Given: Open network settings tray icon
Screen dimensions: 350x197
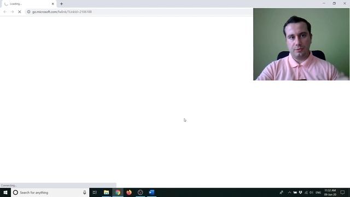Looking at the screenshot, I should [x=306, y=193].
